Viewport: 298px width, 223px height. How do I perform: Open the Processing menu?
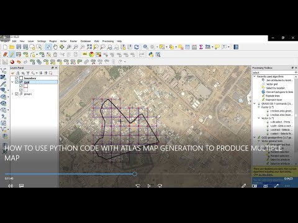[108, 41]
